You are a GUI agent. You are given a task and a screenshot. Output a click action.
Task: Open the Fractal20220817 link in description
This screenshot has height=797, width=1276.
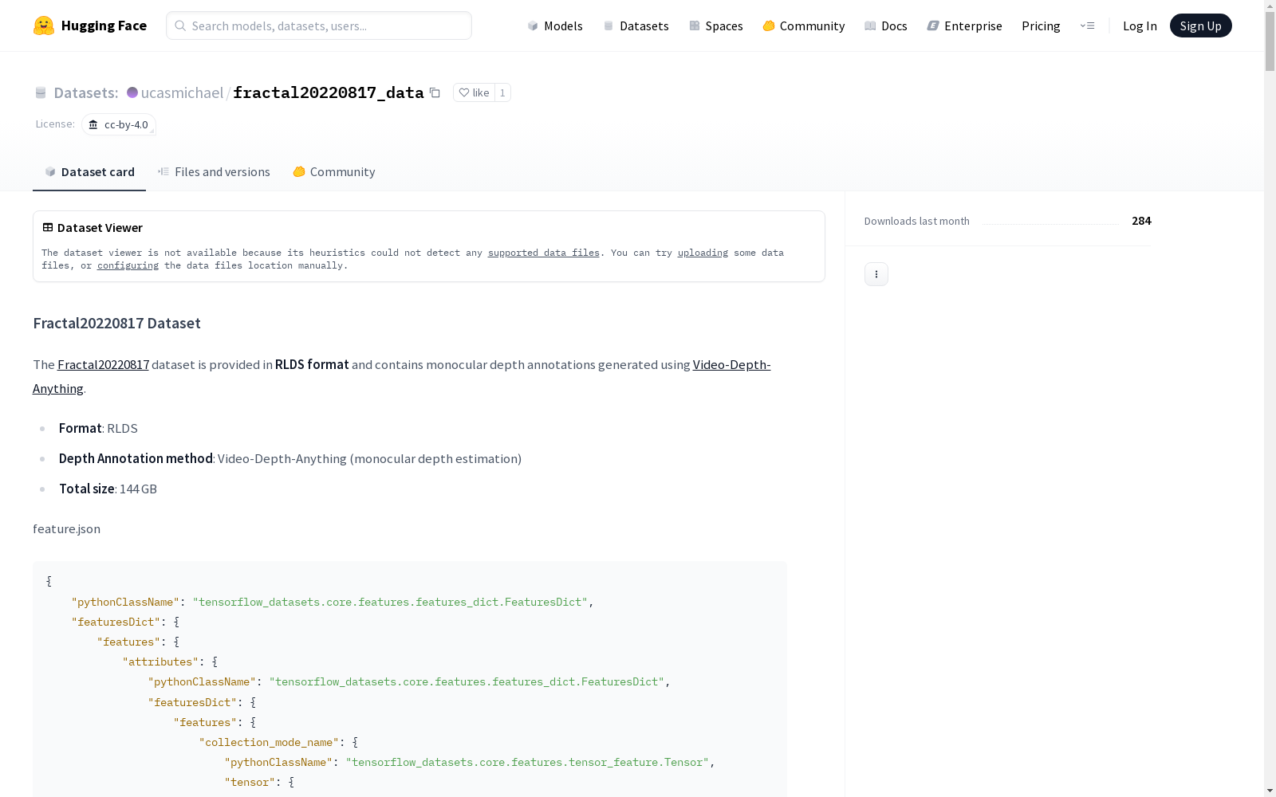(x=103, y=364)
